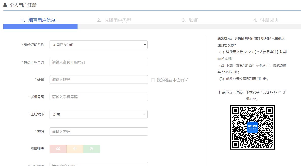Click the user icon beside 个人用户注册

pyautogui.click(x=5, y=5)
